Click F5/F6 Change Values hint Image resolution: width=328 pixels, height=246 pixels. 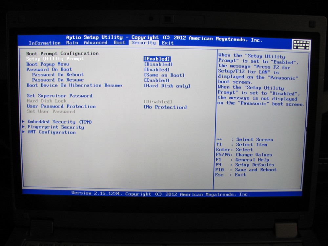(x=244, y=155)
